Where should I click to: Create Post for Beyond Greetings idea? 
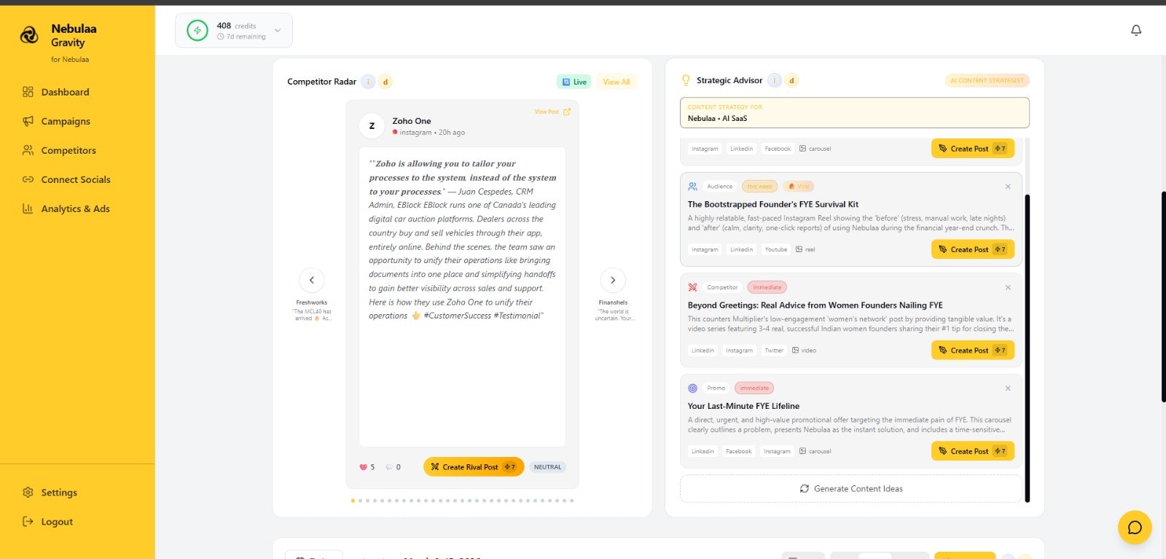coord(973,351)
